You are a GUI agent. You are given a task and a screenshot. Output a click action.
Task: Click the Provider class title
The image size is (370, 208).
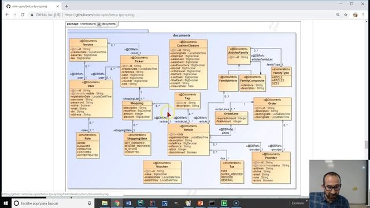point(271,158)
